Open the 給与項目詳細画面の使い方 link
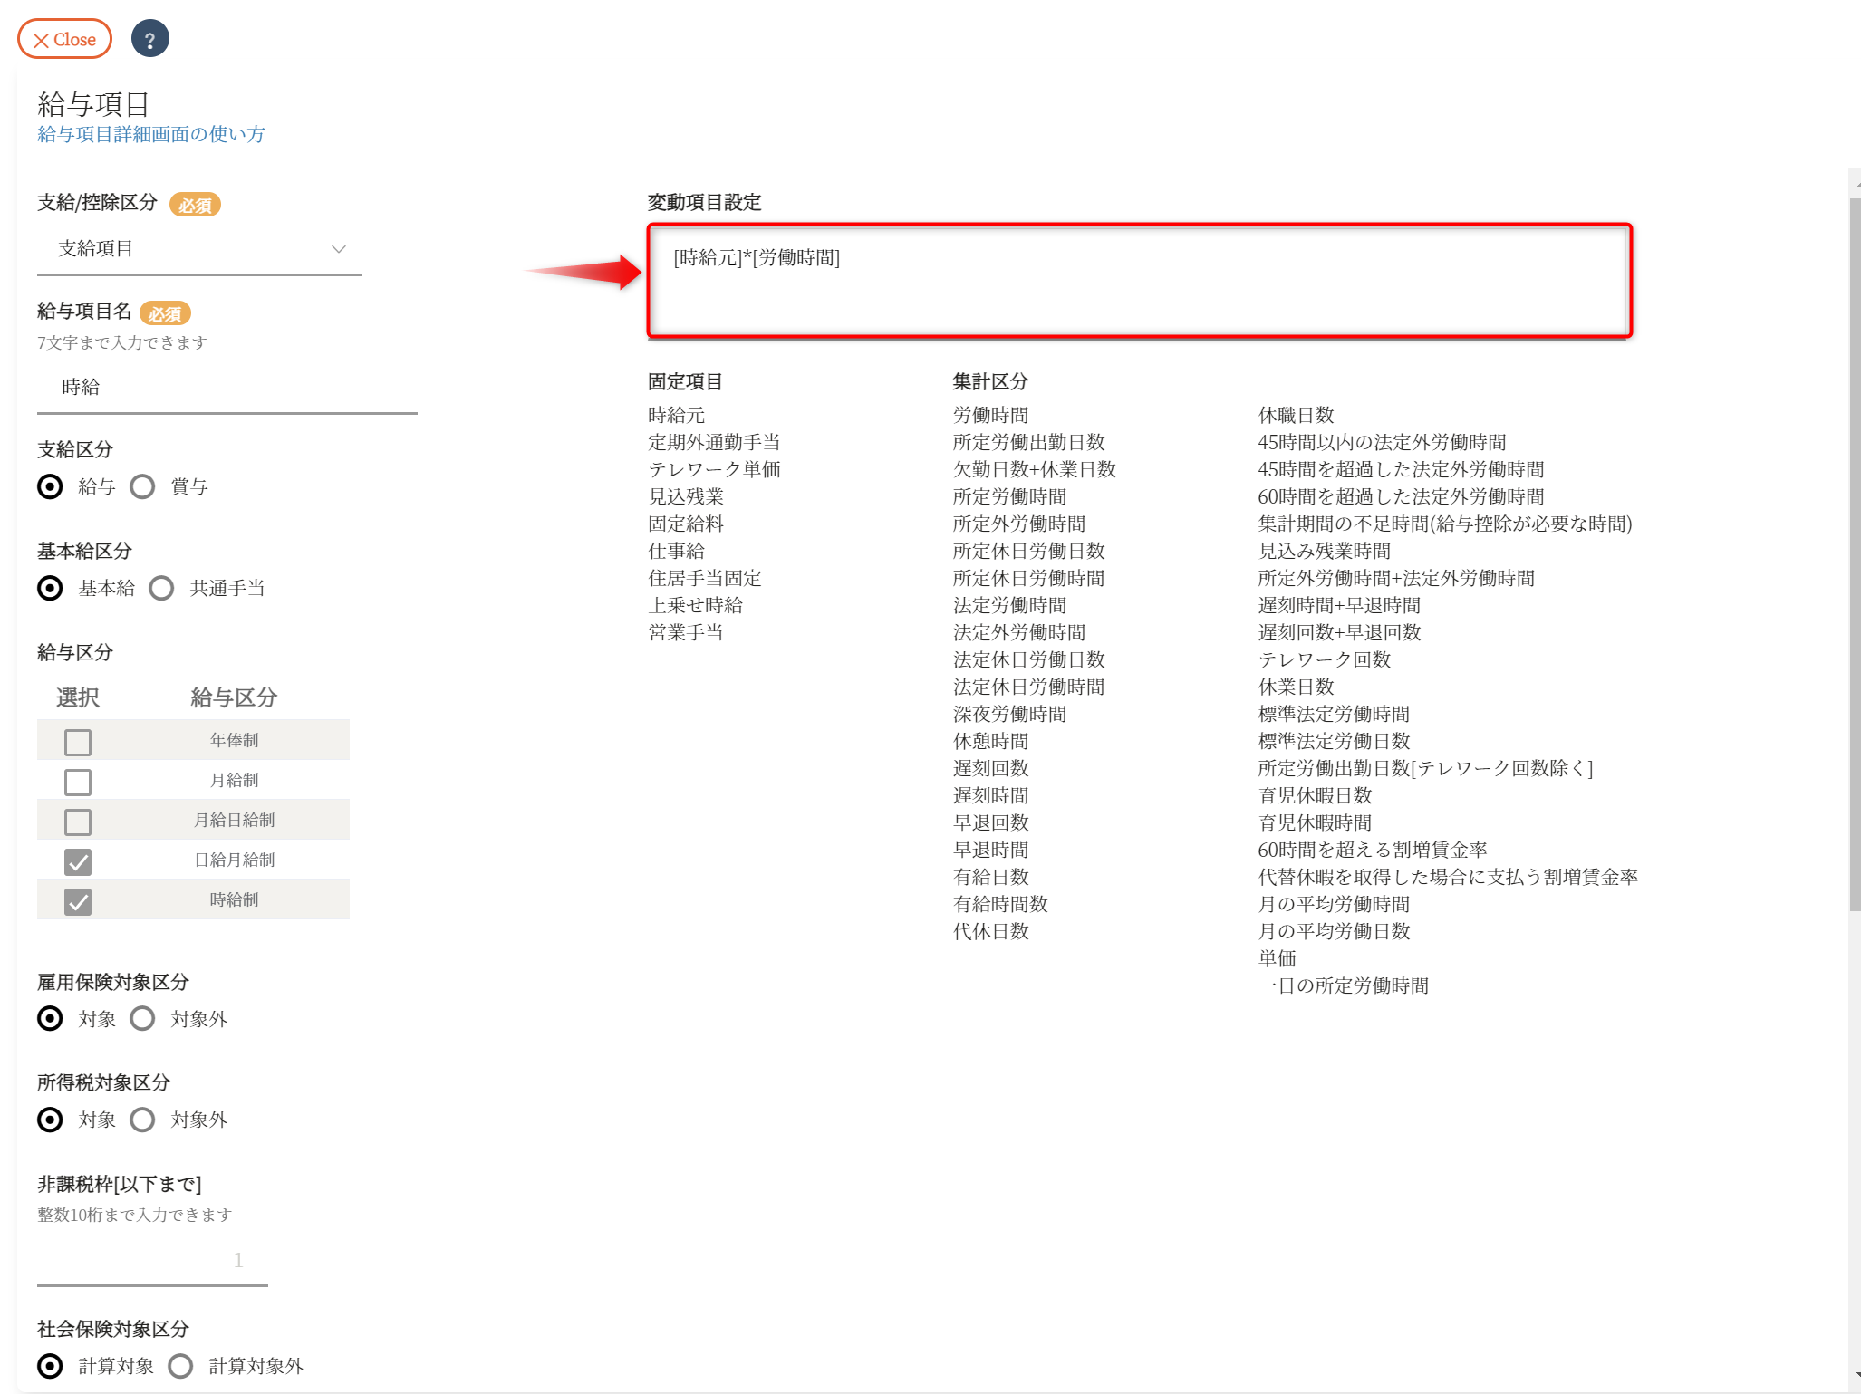The height and width of the screenshot is (1394, 1861). (x=150, y=134)
